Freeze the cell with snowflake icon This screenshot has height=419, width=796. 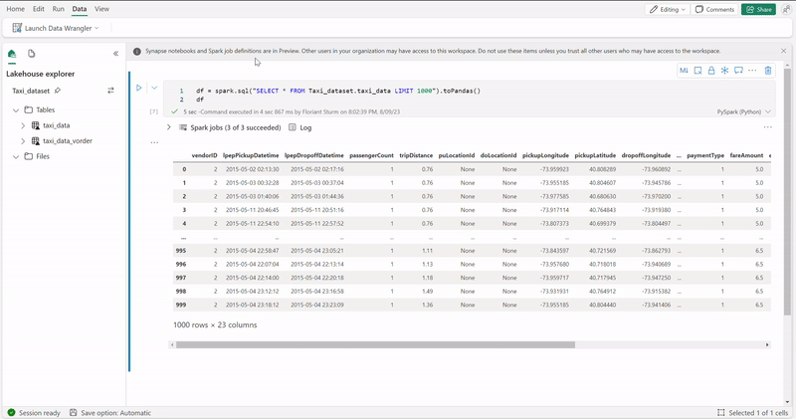pyautogui.click(x=725, y=71)
